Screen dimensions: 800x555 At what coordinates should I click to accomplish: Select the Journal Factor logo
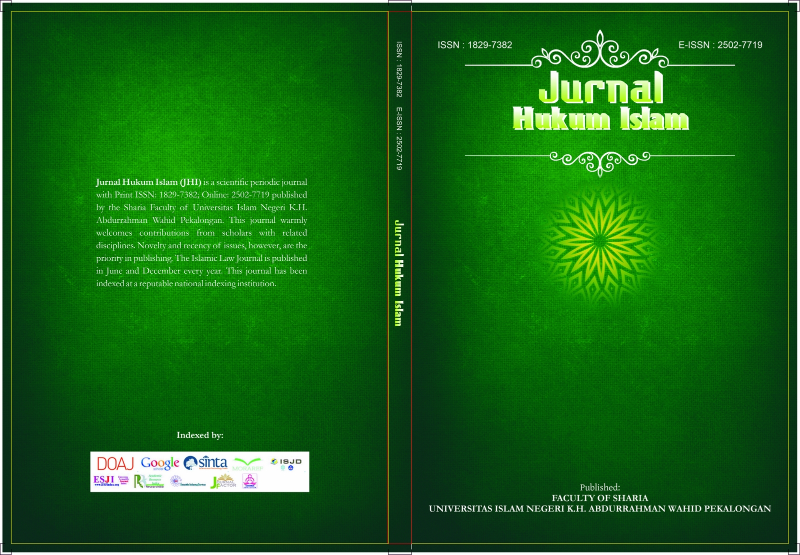224,482
